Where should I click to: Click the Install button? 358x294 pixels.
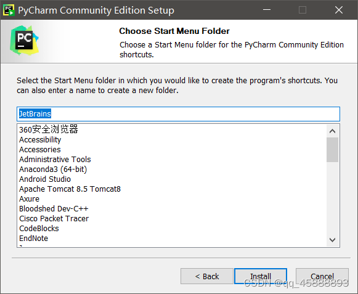(261, 276)
